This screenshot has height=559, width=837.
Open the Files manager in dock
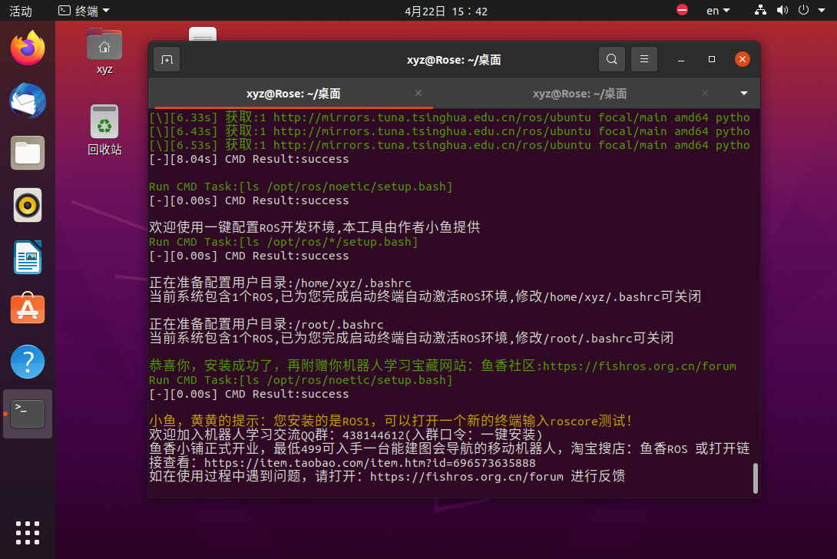[x=28, y=153]
